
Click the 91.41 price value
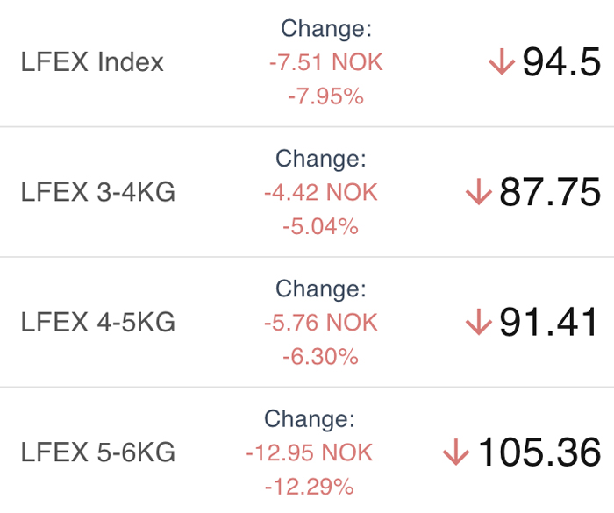548,322
